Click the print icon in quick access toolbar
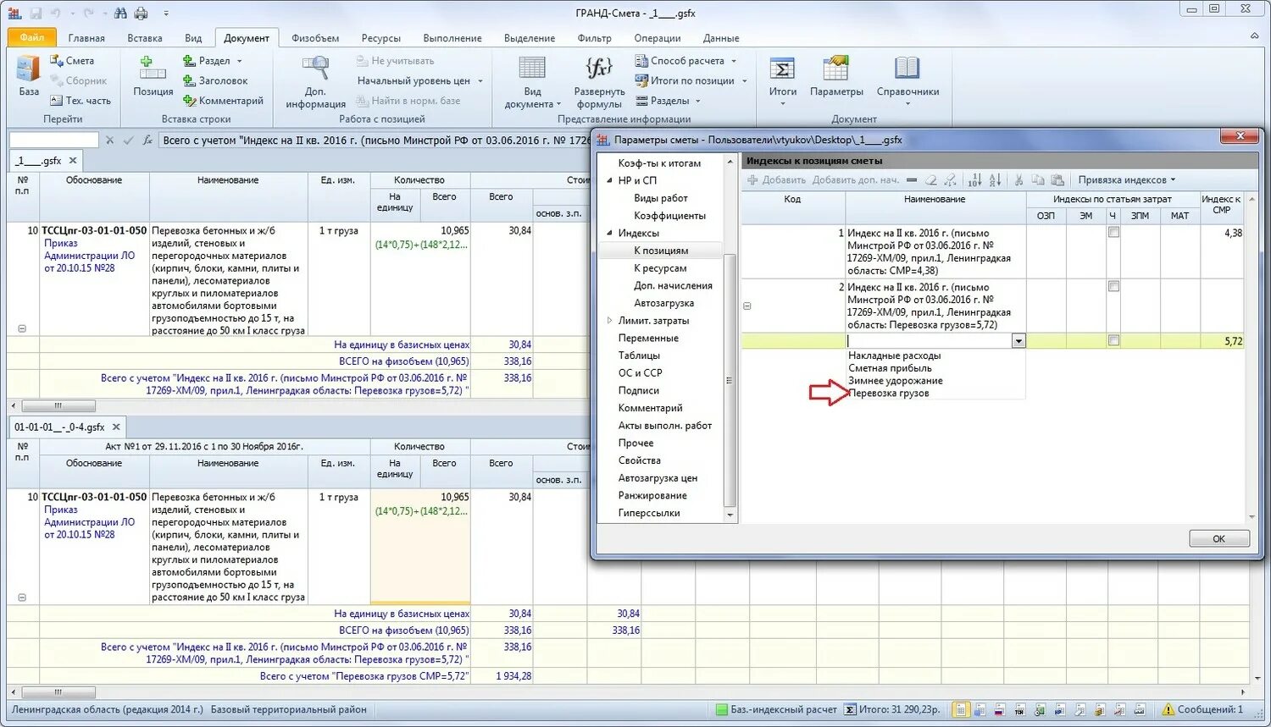This screenshot has height=727, width=1271. click(x=141, y=14)
